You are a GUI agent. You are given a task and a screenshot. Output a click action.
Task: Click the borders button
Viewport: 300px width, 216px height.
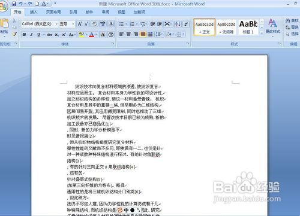coord(179,34)
